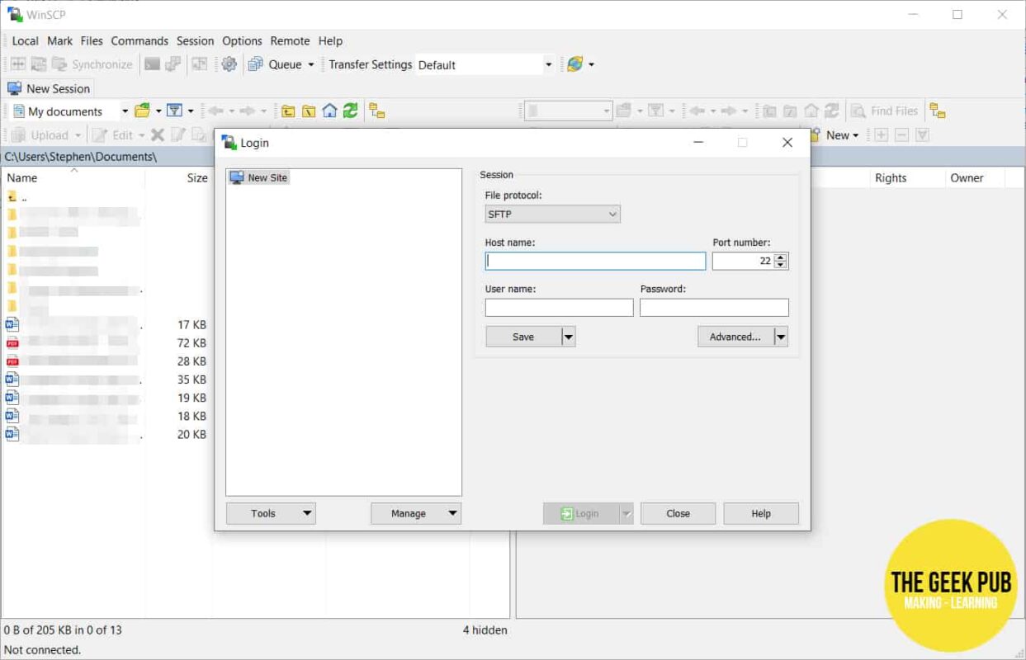Go to the local root directory
Screen dimensions: 1026x660
[x=309, y=111]
